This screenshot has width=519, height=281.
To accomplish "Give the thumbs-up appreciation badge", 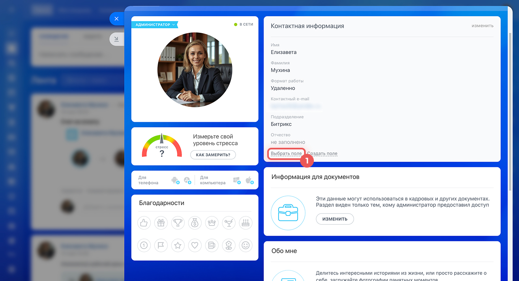I will tap(144, 223).
